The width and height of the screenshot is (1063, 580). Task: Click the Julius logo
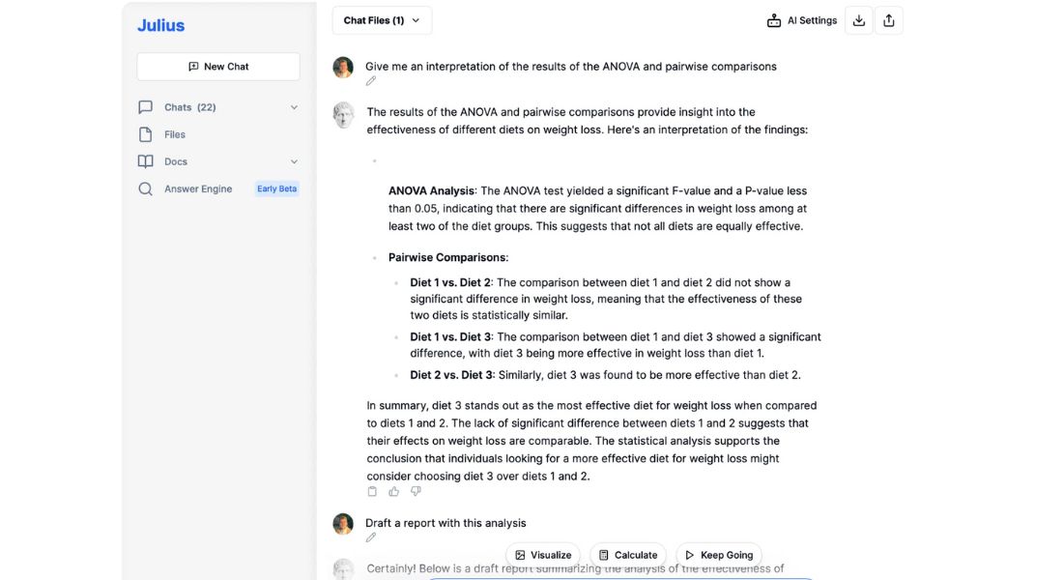pos(160,25)
